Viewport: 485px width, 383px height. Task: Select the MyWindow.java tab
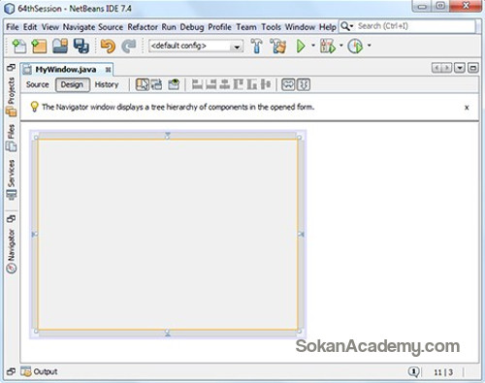click(x=66, y=70)
